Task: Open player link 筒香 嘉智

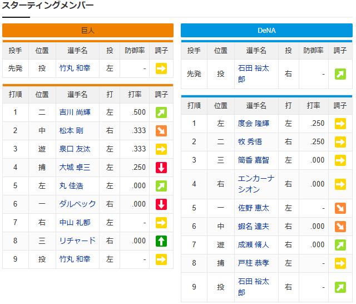Action: pos(254,160)
